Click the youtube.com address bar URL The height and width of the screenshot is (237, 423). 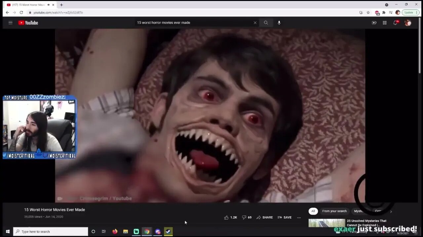tap(58, 13)
